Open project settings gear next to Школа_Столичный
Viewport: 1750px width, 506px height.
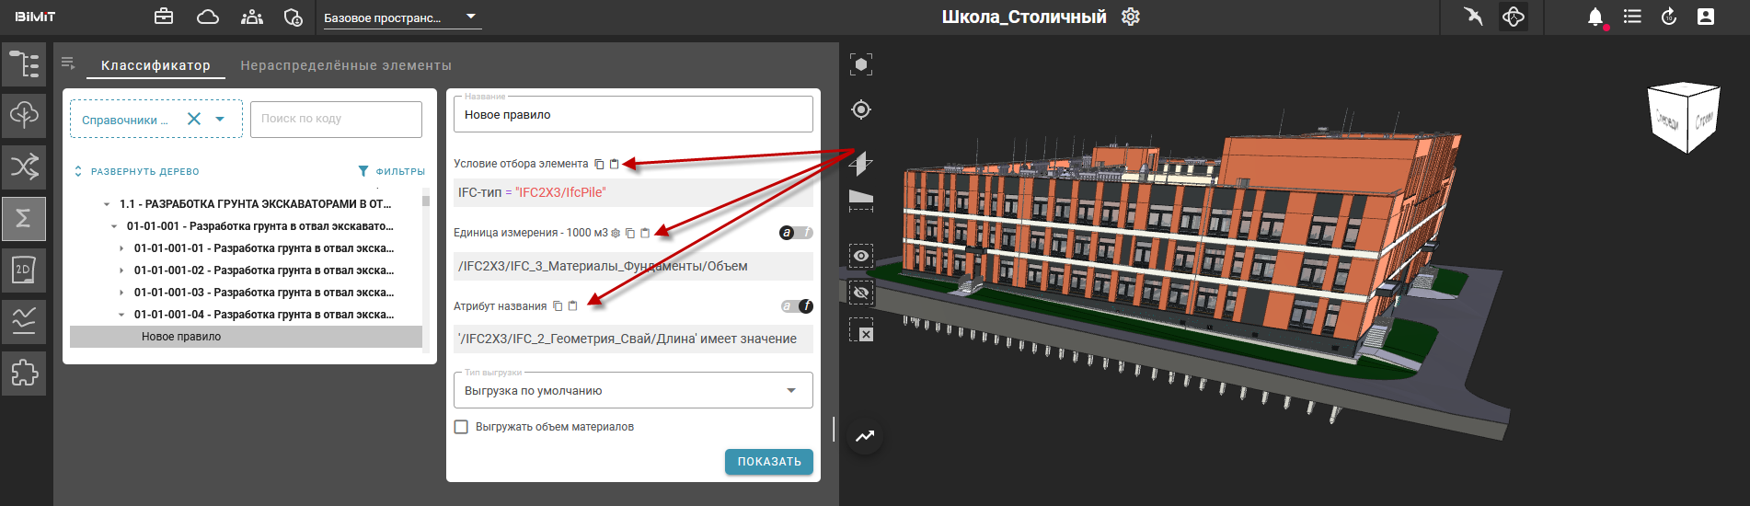pos(1131,17)
